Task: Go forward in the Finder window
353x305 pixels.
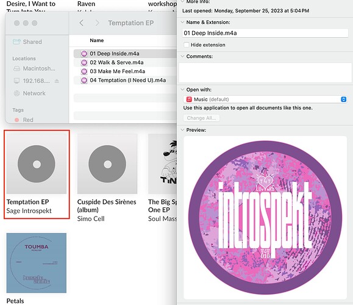Action: (x=97, y=23)
